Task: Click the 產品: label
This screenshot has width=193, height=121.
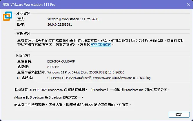Action: pyautogui.click(x=21, y=19)
